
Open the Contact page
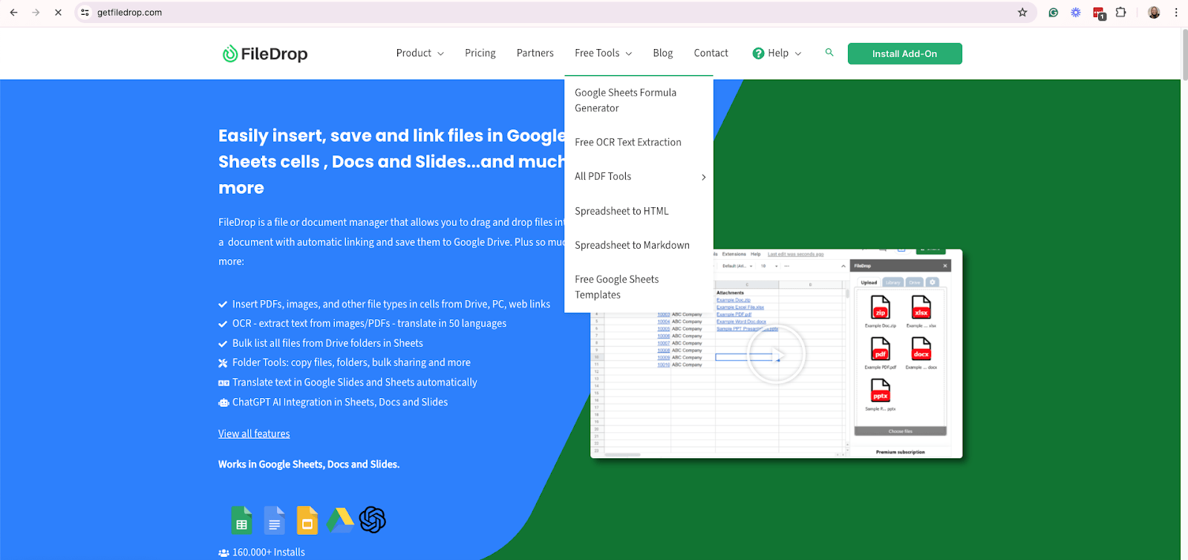[x=711, y=53]
